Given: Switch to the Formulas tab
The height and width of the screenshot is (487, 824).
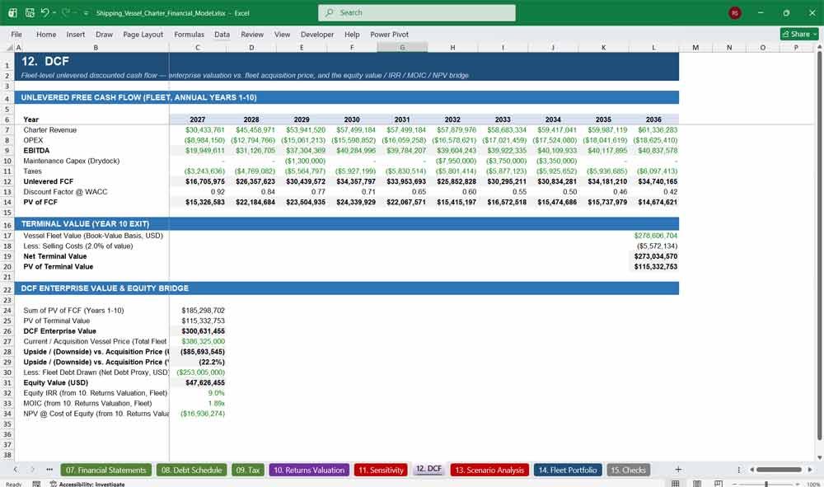Looking at the screenshot, I should 190,34.
